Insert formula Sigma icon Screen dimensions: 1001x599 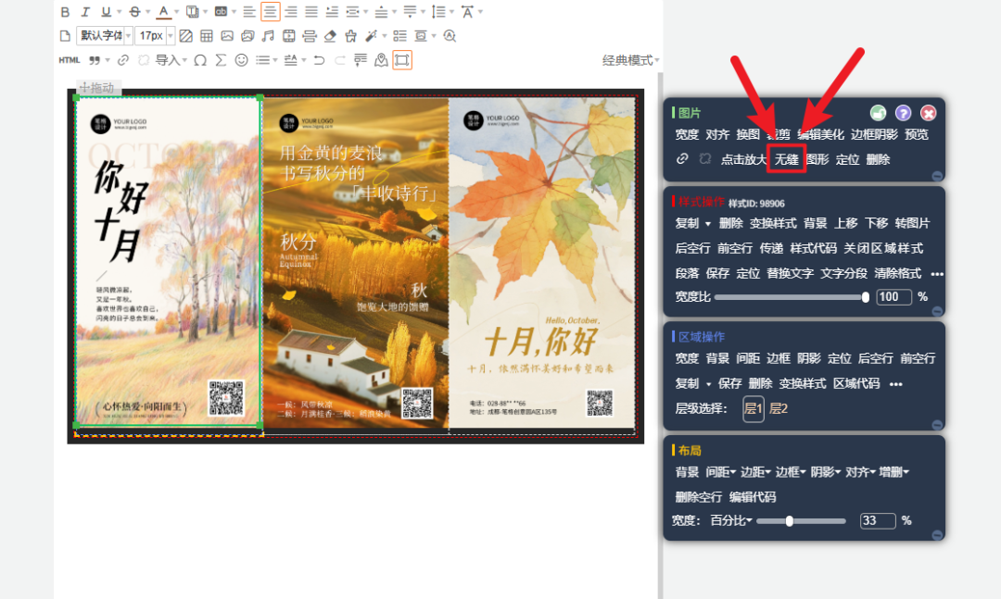tap(221, 60)
